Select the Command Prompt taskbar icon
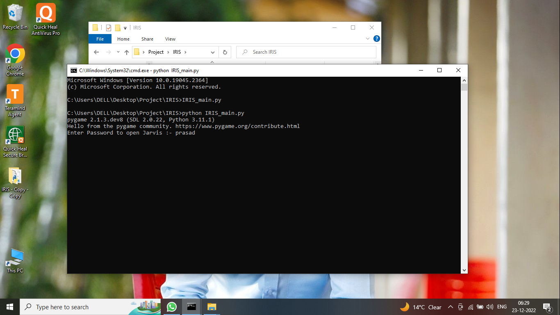The width and height of the screenshot is (560, 315). (191, 307)
